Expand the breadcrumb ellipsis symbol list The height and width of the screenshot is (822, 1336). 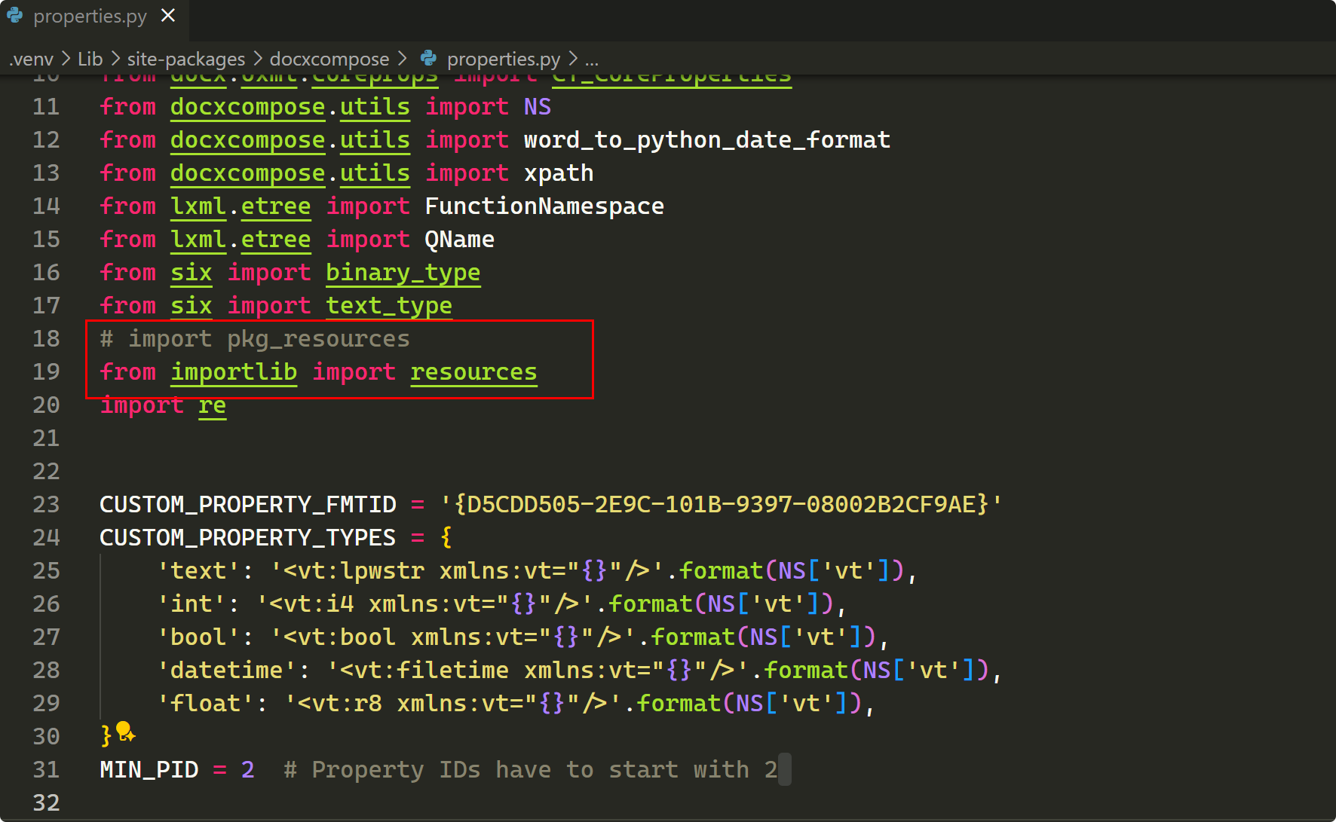pos(592,59)
